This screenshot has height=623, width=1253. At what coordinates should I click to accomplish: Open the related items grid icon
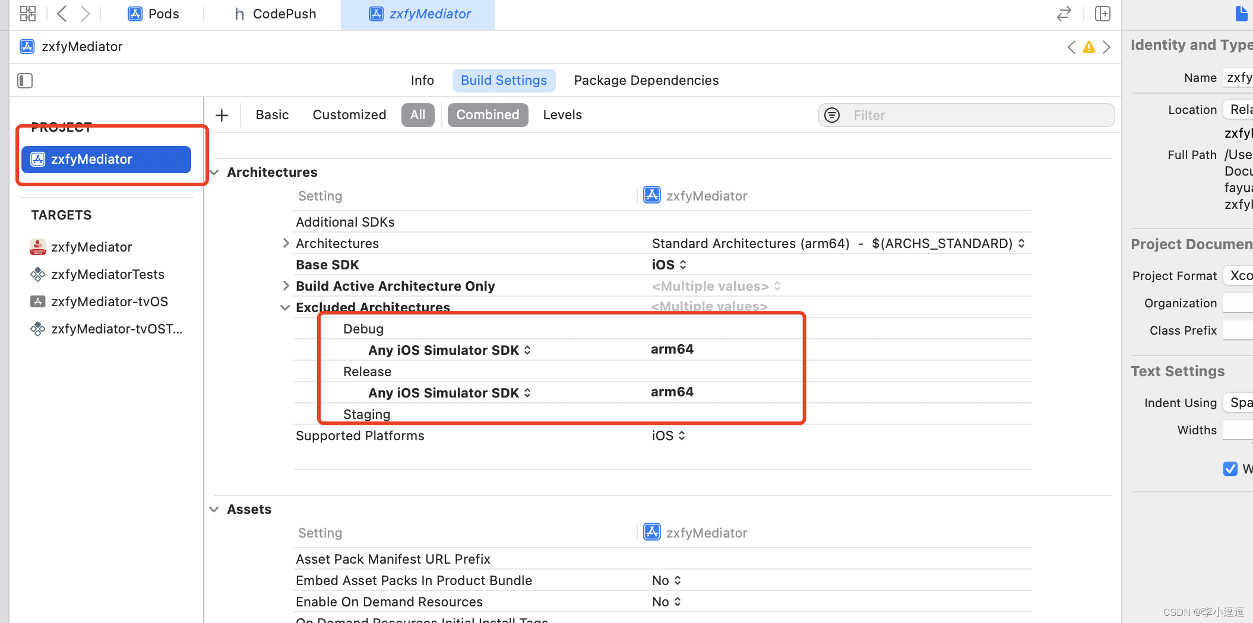[x=28, y=14]
